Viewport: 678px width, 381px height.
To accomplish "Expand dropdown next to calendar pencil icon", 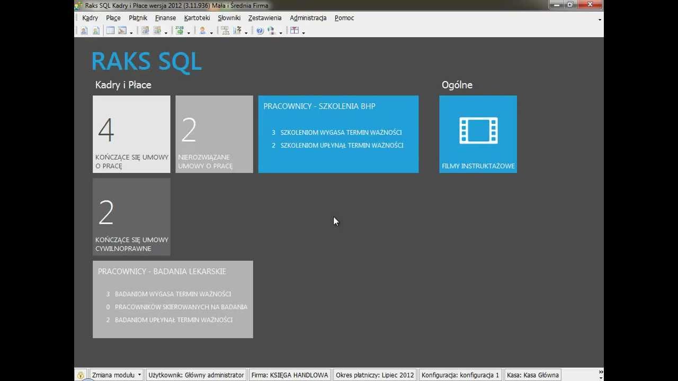I will pos(131,33).
